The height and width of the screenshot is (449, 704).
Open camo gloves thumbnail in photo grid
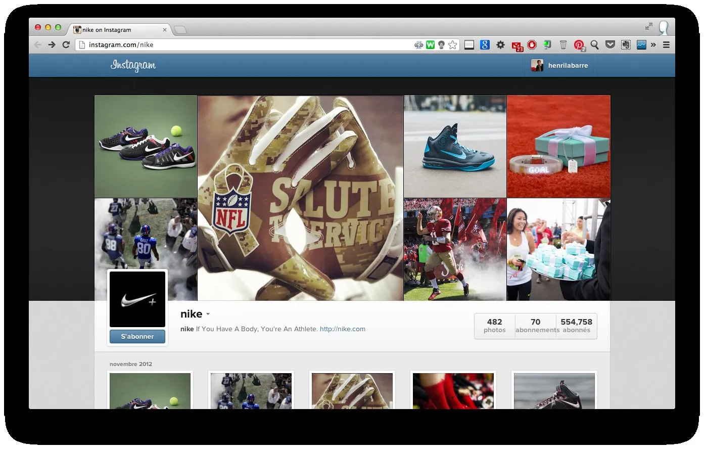tap(352, 391)
